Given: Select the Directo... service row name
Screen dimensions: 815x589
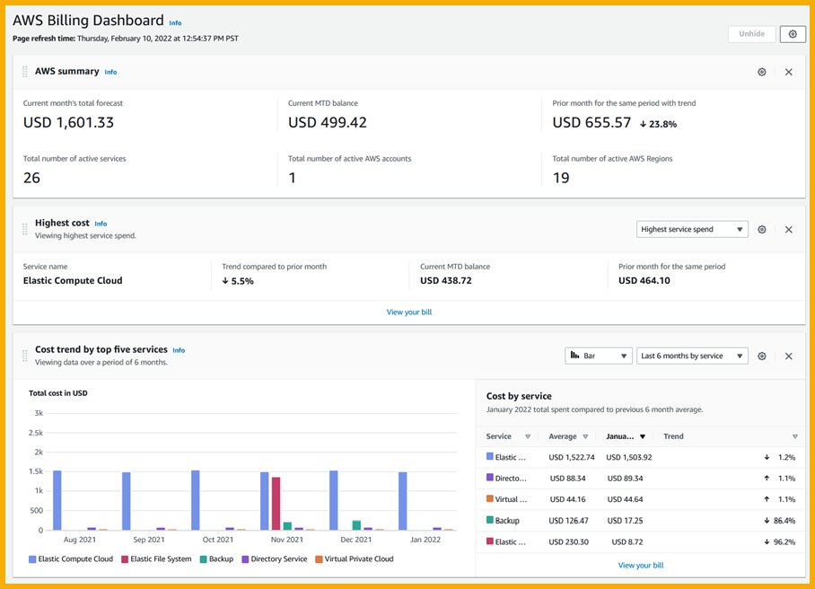Looking at the screenshot, I should coord(511,479).
